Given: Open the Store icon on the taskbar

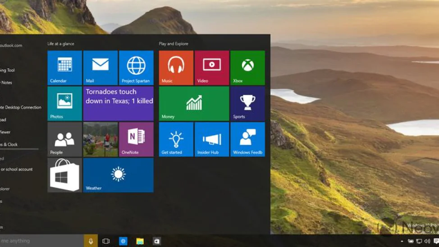Looking at the screenshot, I should pos(157,241).
